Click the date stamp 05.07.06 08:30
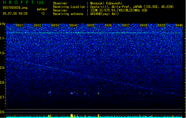 coord(15,14)
